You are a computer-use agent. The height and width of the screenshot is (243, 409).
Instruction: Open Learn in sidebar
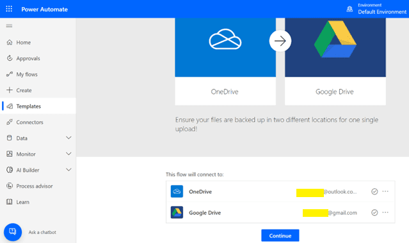tap(38, 202)
